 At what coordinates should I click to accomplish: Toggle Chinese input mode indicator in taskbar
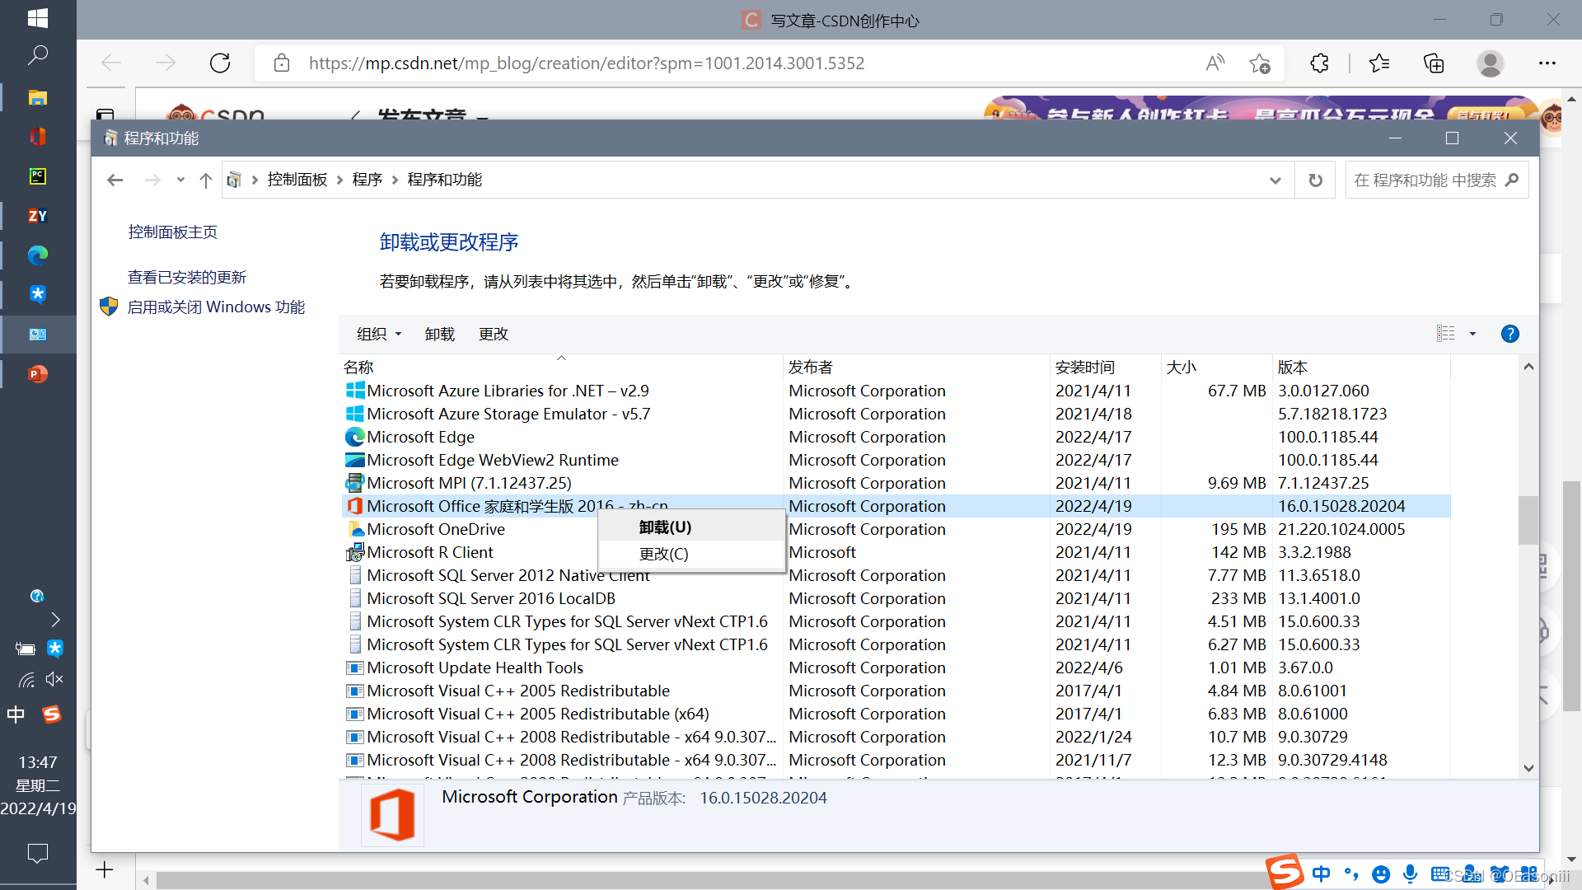(16, 714)
